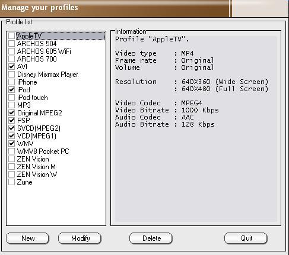
Task: Click the Profile "AppleTV" heading line
Action: point(152,39)
